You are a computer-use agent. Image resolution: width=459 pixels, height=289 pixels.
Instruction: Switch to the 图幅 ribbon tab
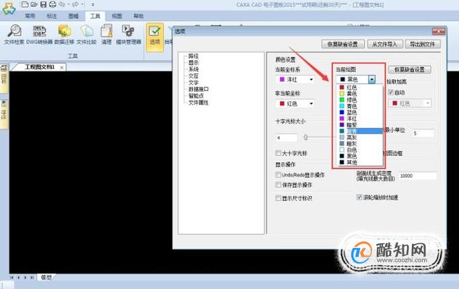click(x=73, y=15)
